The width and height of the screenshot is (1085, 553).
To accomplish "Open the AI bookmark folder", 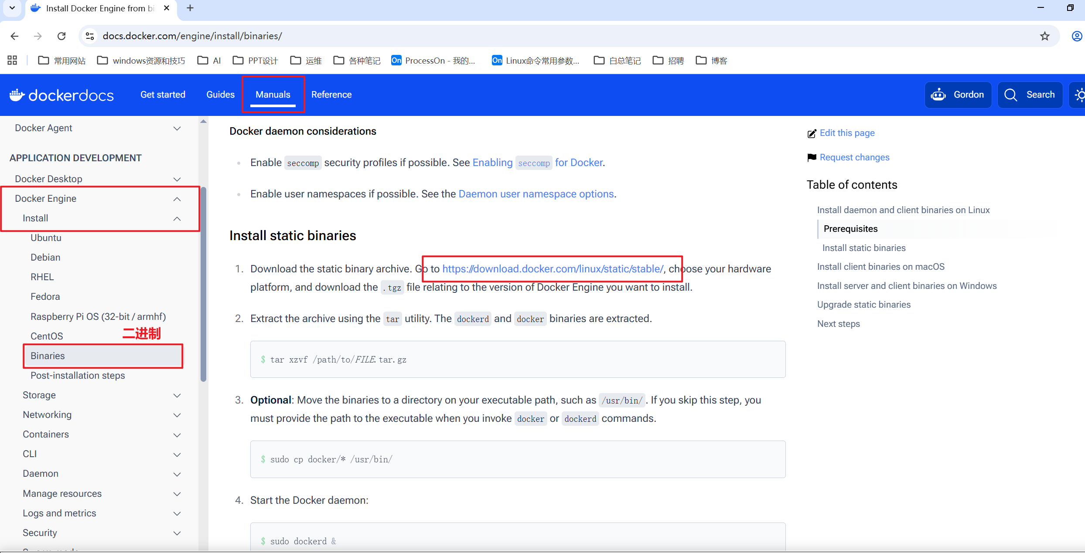I will point(209,61).
